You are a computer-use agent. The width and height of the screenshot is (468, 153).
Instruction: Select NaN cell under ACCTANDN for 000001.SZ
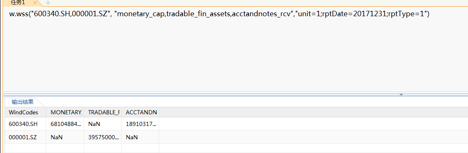(x=140, y=137)
